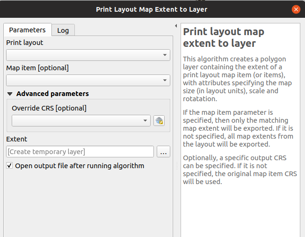Close the Print Layout Map Extent dialog
This screenshot has width=305, height=237.
[296, 9]
